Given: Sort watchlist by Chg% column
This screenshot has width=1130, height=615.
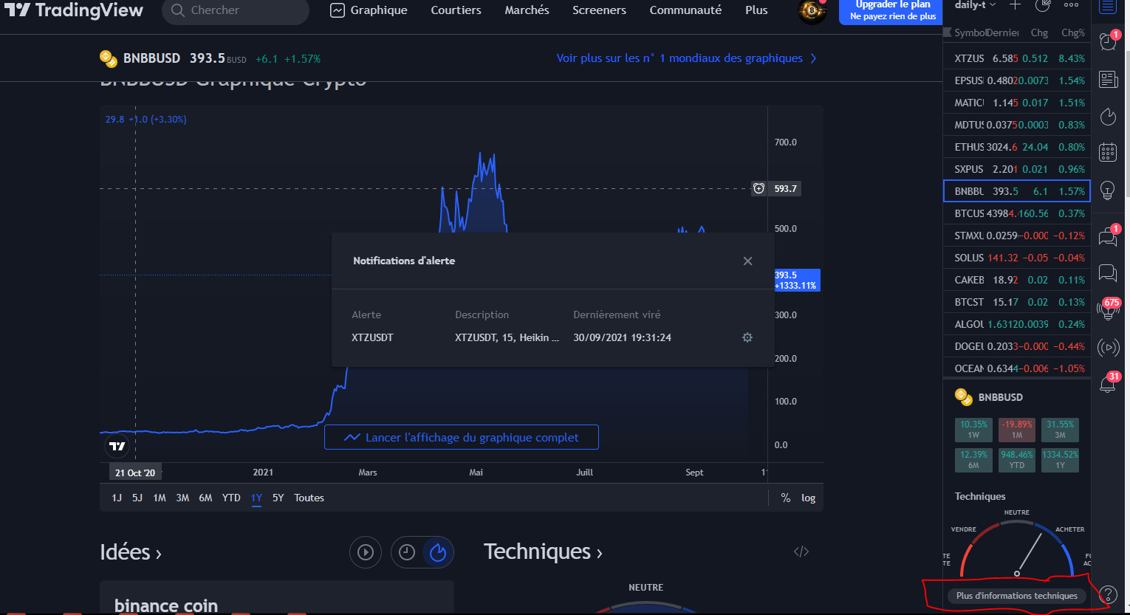Looking at the screenshot, I should click(x=1072, y=33).
